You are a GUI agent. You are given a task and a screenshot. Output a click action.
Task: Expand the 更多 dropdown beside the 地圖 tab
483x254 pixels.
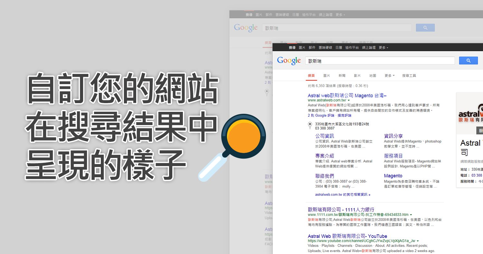pyautogui.click(x=390, y=76)
